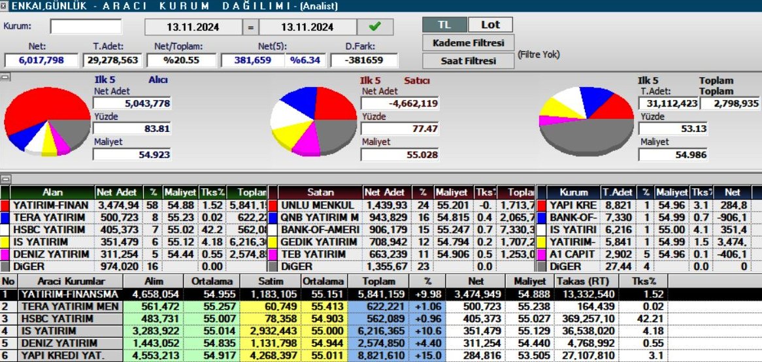Sort by Araci Kurumlar column header
The image size is (762, 362).
[71, 282]
